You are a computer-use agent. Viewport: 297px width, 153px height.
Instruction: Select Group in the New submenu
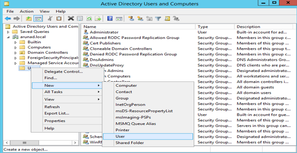[148, 98]
